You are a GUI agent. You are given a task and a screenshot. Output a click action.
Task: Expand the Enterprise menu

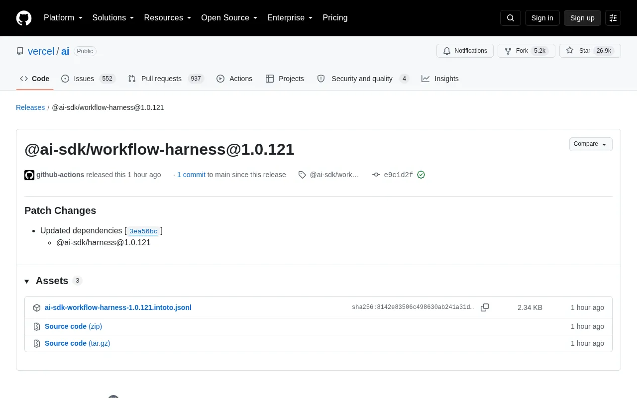(x=290, y=18)
